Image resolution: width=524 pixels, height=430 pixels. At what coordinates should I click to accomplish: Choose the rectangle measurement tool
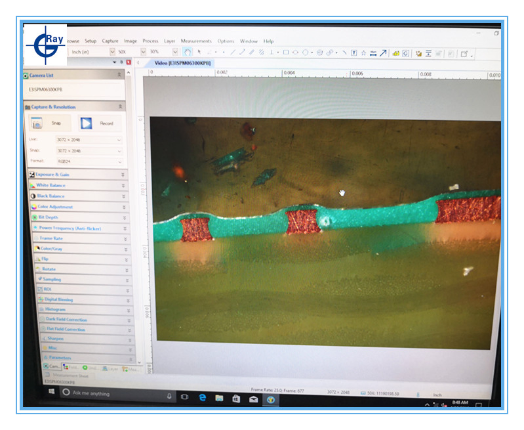(x=286, y=53)
